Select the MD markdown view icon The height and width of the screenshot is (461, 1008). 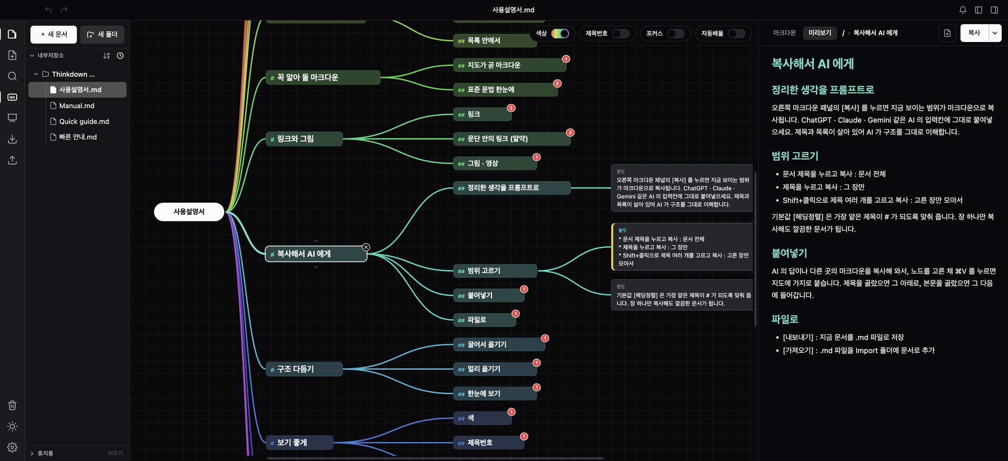pos(12,97)
